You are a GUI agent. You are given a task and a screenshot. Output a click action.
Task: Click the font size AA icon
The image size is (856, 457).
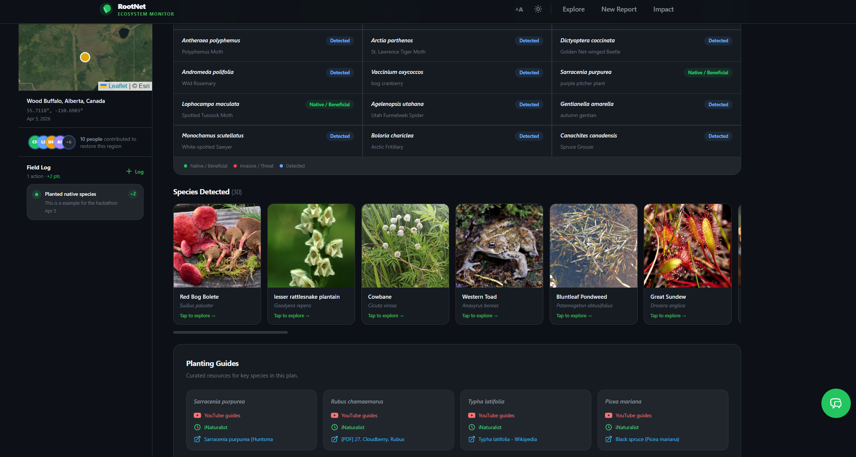click(x=519, y=10)
